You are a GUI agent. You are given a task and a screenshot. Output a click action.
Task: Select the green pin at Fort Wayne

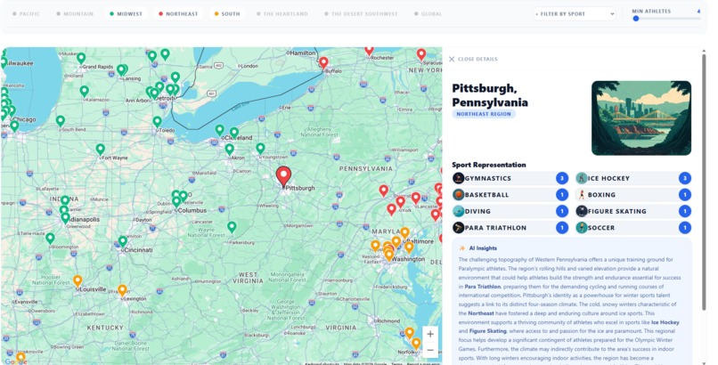[x=101, y=149]
